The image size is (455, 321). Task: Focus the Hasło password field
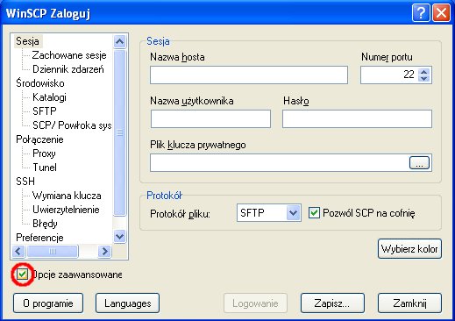[357, 119]
